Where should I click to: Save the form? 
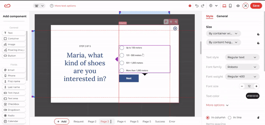256,6
